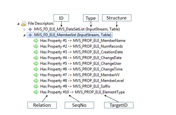Click green arrow icon for Property #10
This screenshot has width=176, height=115.
point(36,92)
